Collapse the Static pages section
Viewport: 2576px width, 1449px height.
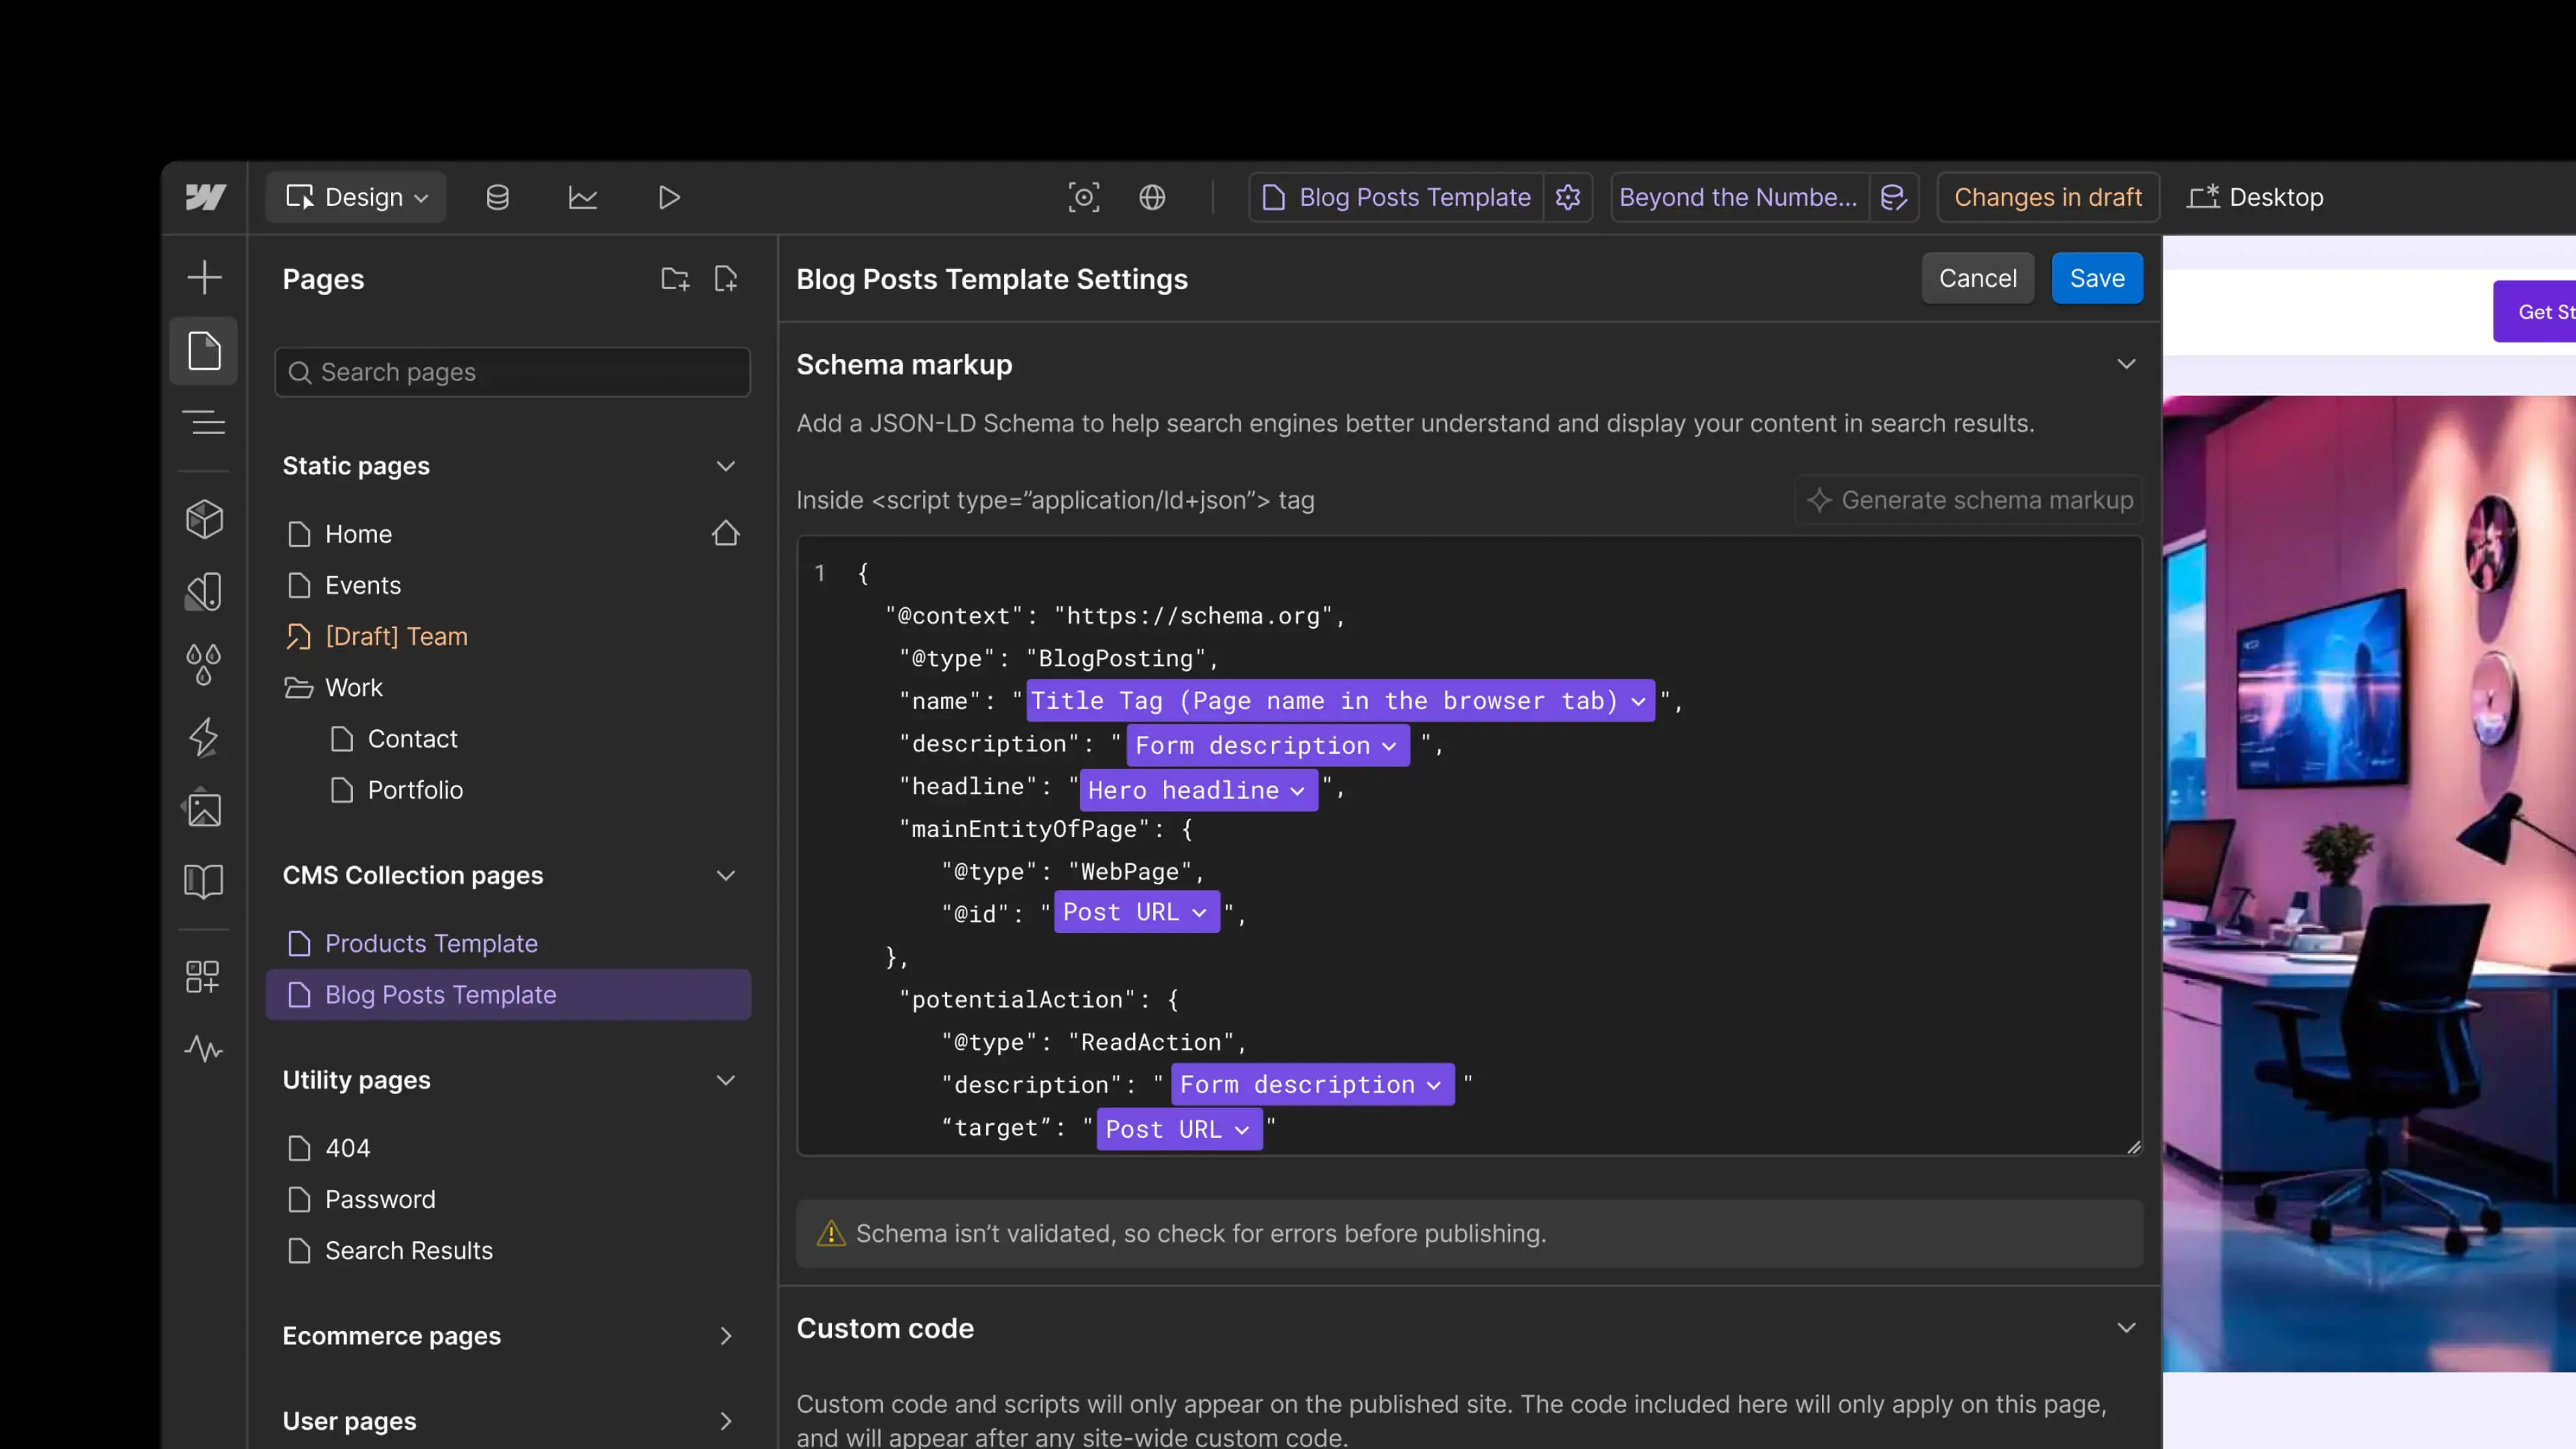[x=726, y=466]
